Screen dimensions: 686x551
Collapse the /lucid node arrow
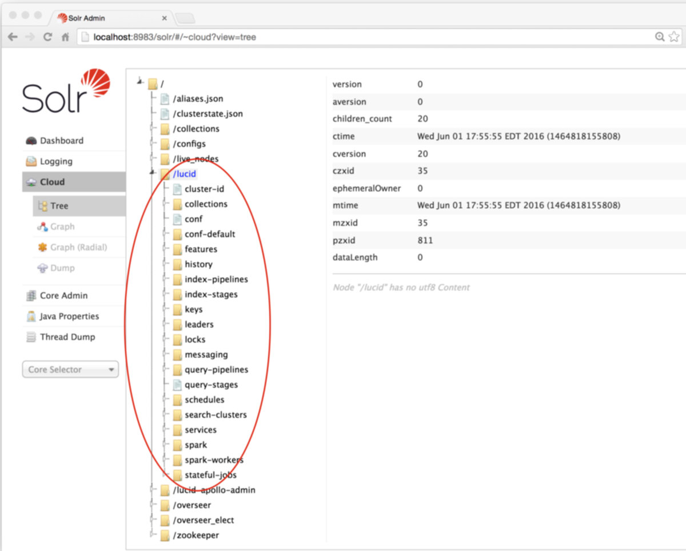(x=152, y=172)
